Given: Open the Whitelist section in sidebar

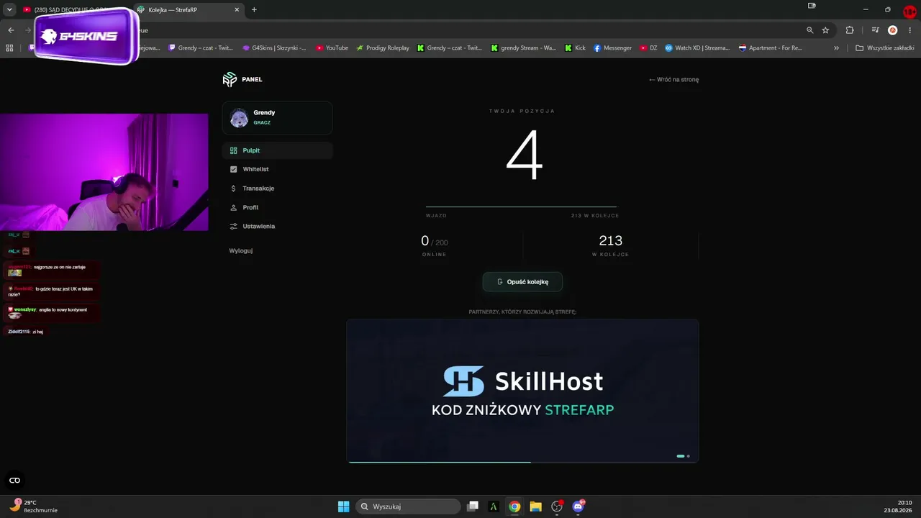Looking at the screenshot, I should point(277,169).
